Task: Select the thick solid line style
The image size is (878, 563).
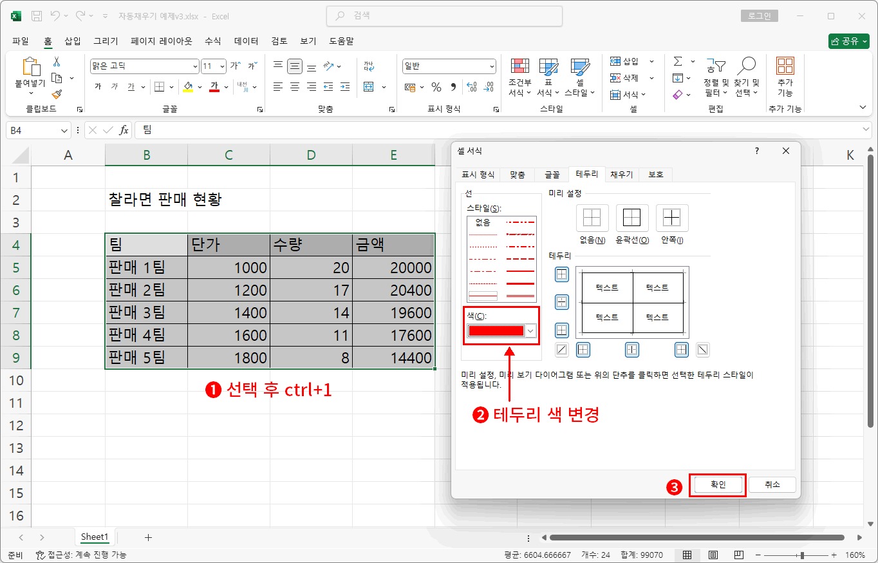Action: coord(521,283)
